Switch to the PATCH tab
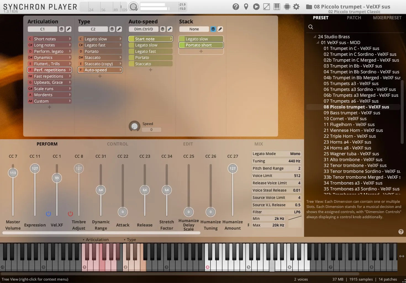Screen dimensions: 406x283 pos(354,18)
